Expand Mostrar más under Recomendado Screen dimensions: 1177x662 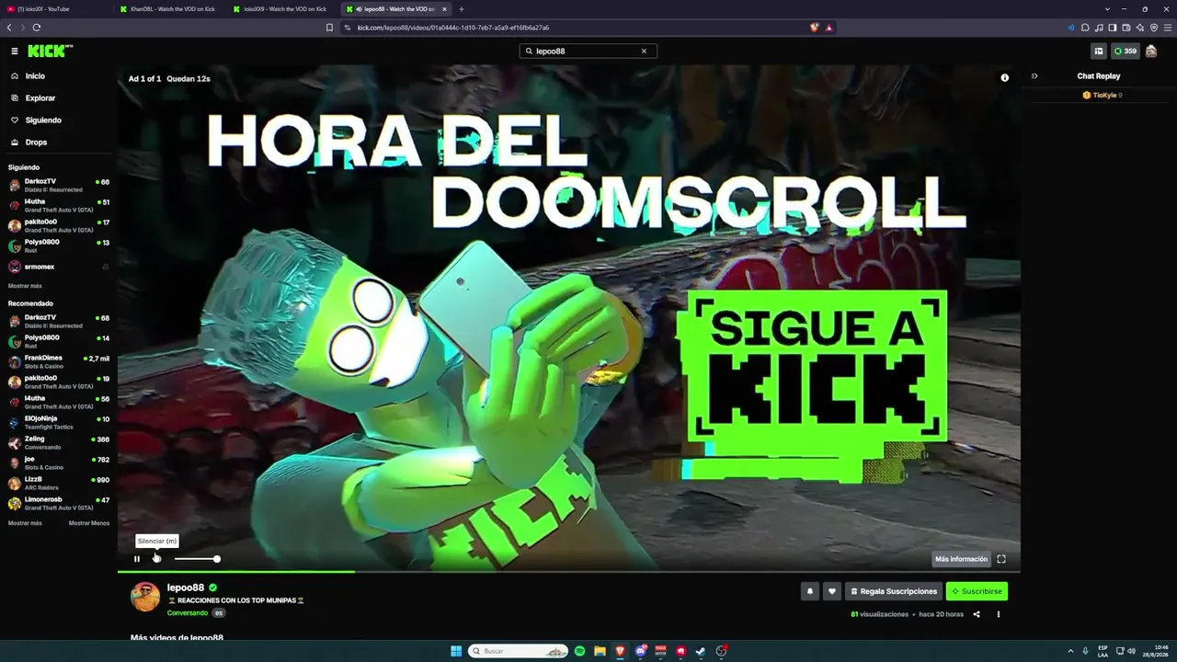click(25, 523)
